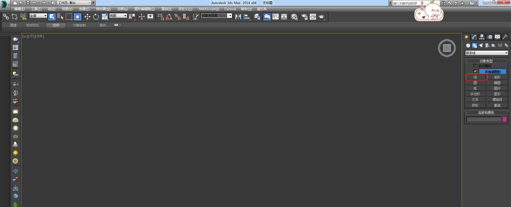Open the selection filter 全部 dropdown
The image size is (511, 207).
pos(38,16)
